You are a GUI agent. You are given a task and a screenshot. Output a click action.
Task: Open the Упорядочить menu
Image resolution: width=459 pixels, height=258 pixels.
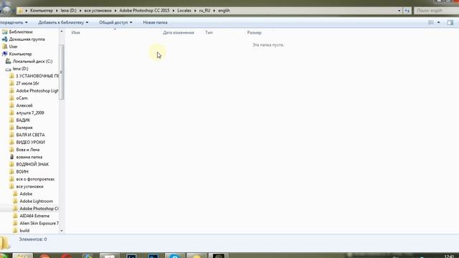(14, 22)
